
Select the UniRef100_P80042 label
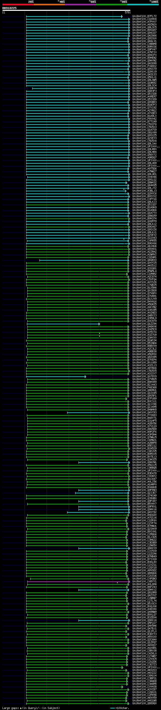[x=144, y=119]
